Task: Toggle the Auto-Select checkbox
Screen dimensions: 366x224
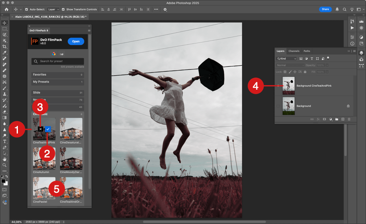Action: coord(27,9)
